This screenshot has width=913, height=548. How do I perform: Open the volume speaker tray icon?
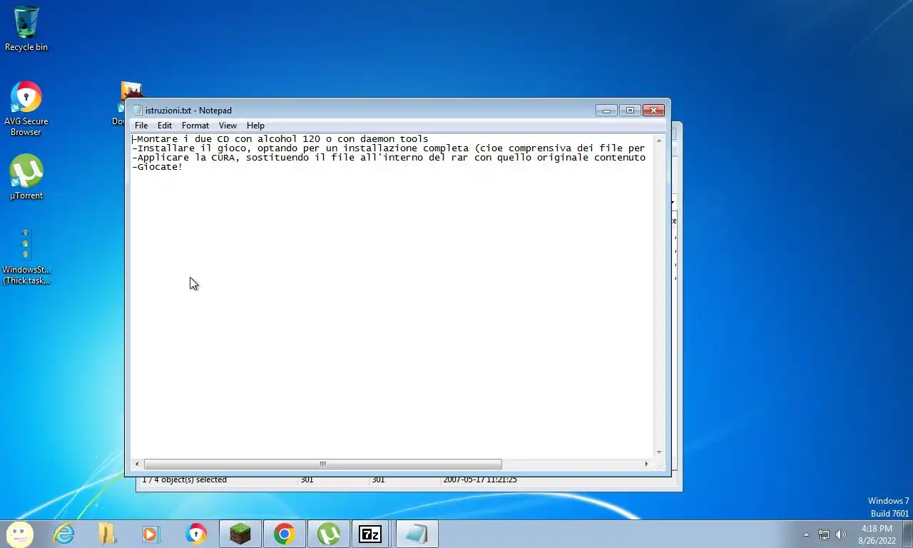(x=841, y=534)
